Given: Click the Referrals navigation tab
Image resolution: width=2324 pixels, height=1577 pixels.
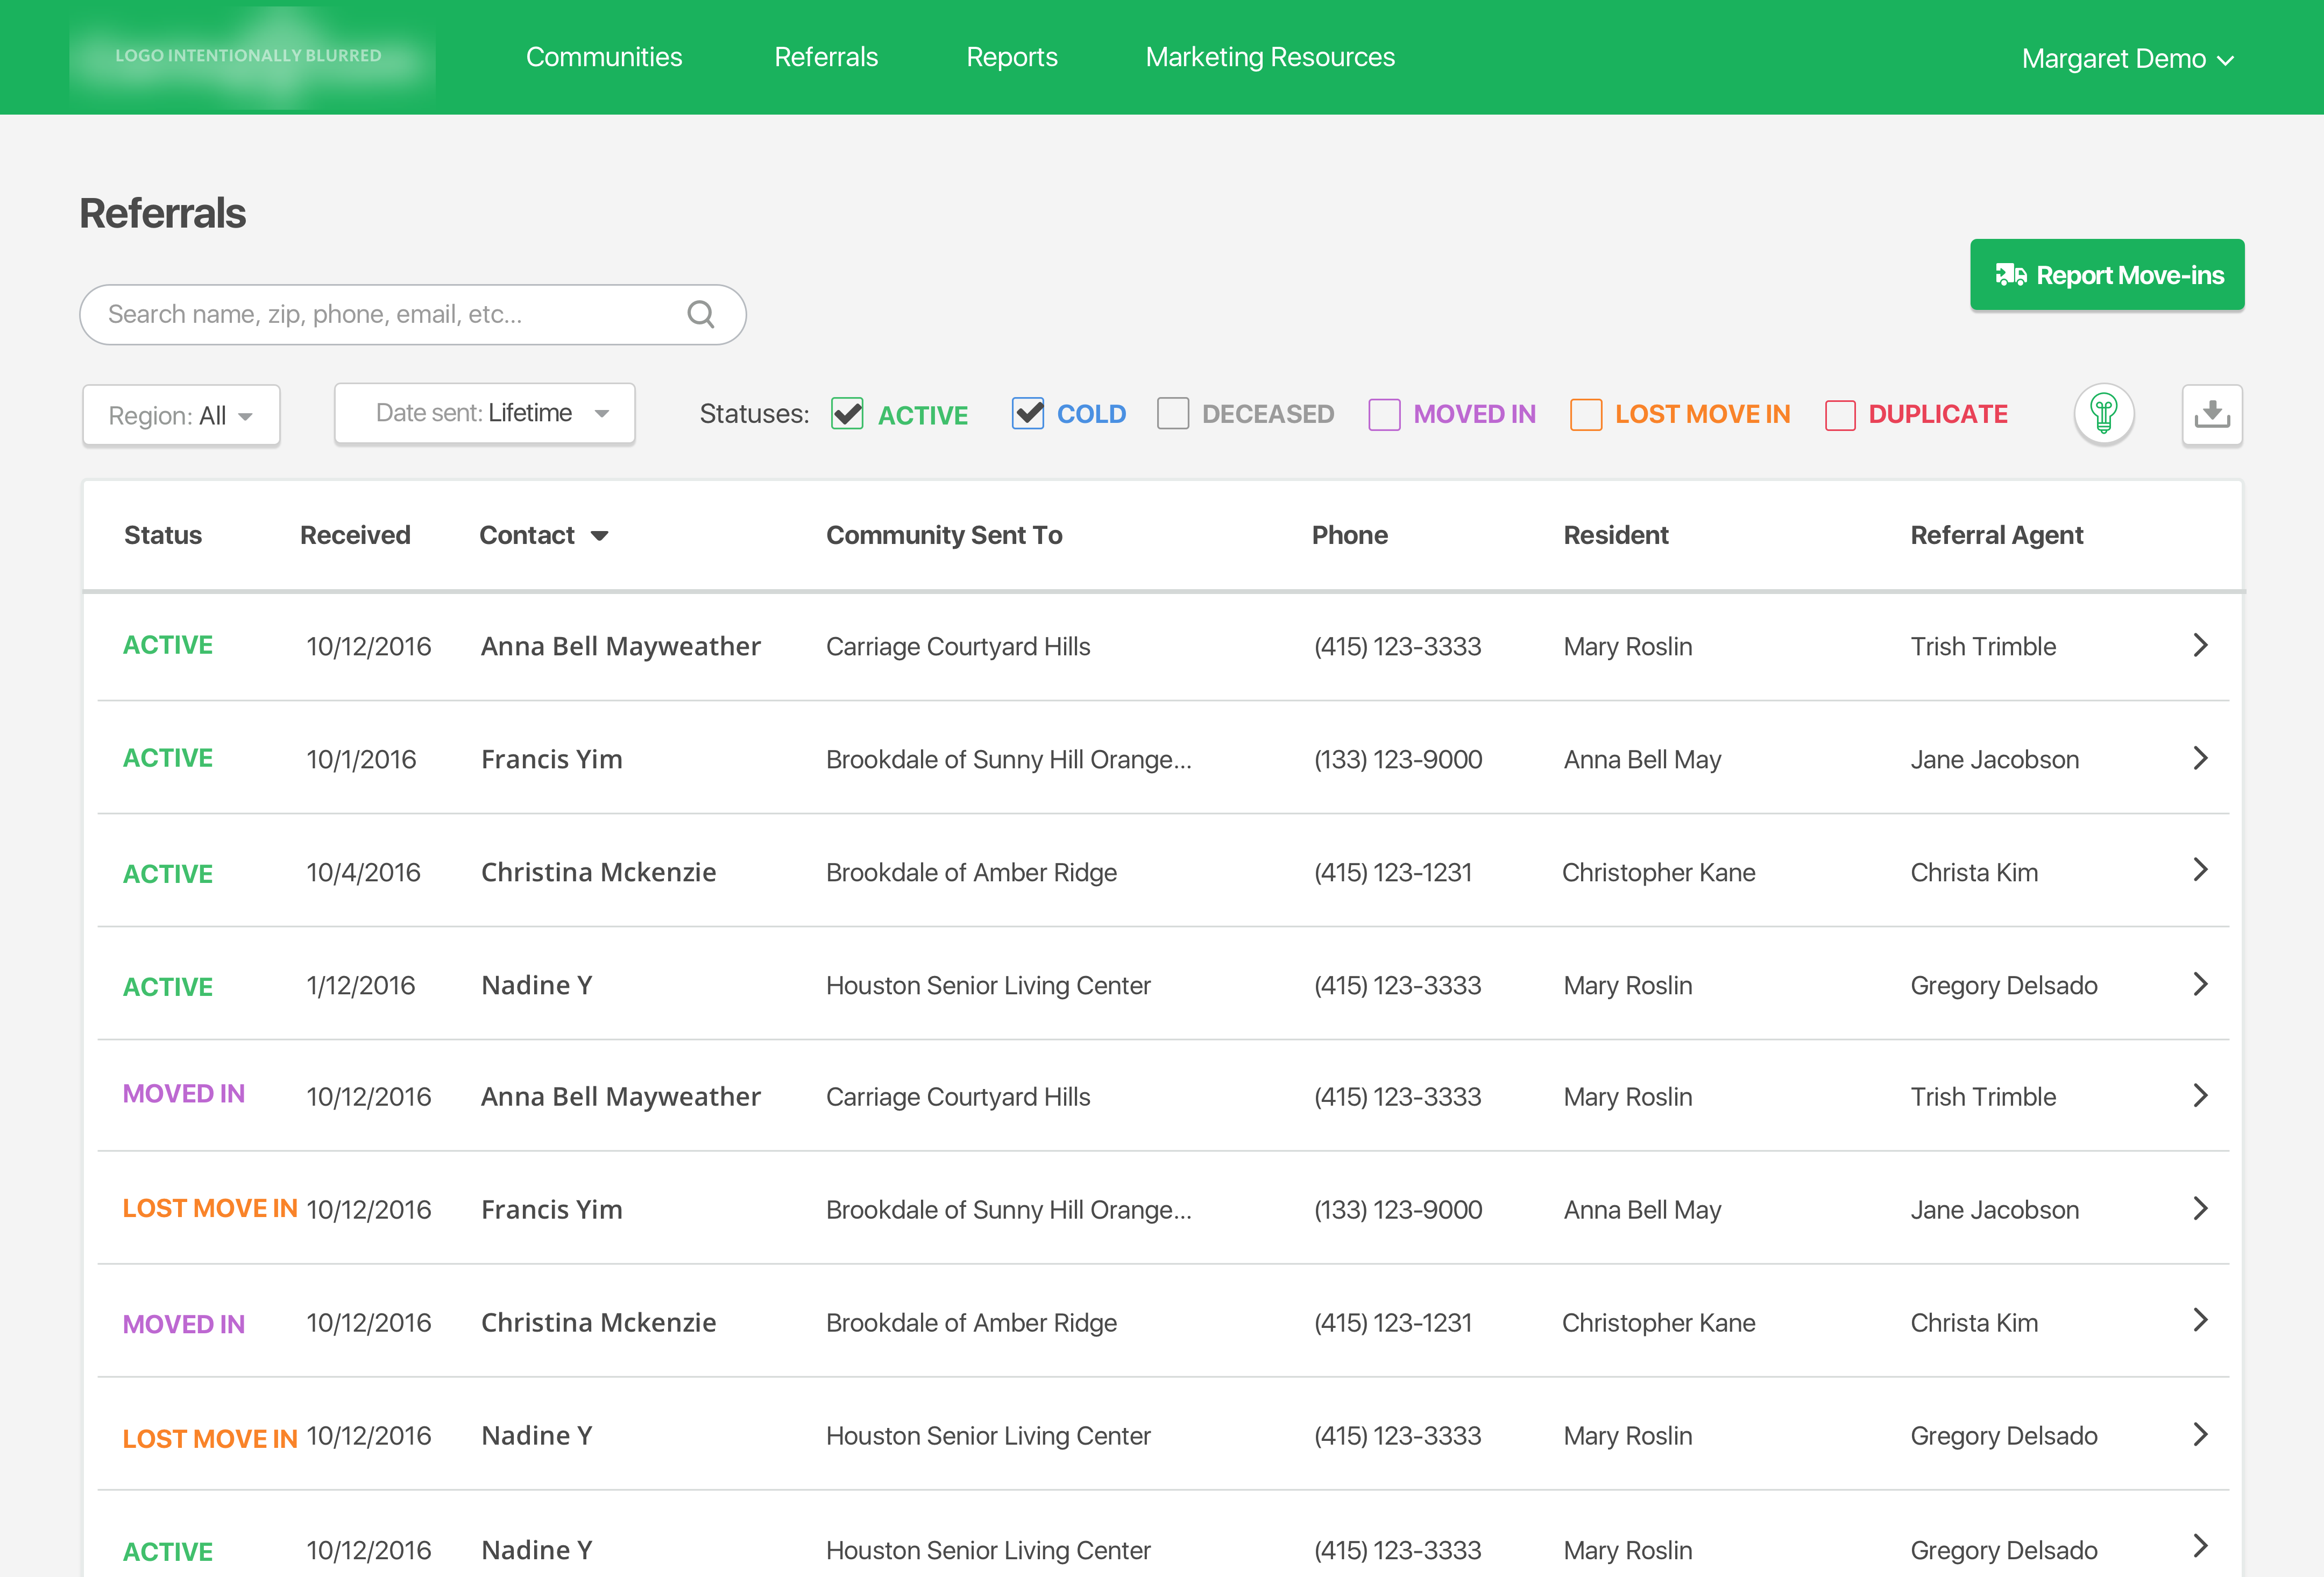Looking at the screenshot, I should pyautogui.click(x=825, y=56).
